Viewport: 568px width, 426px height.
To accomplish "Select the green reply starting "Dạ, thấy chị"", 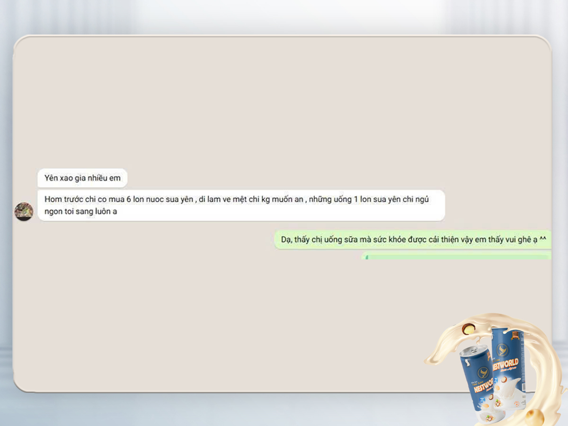I will point(413,240).
